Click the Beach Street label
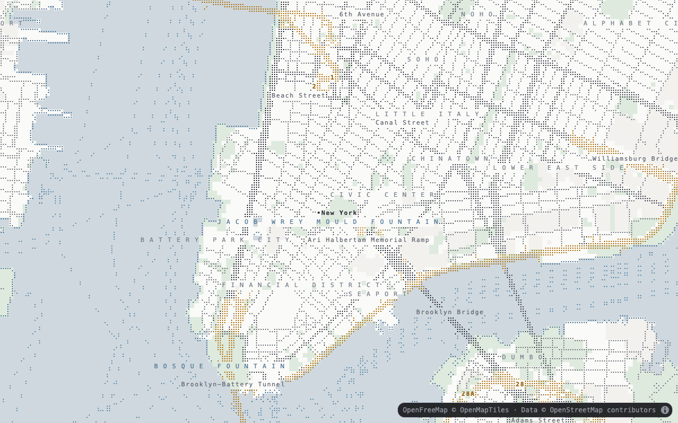The height and width of the screenshot is (423, 678). (x=298, y=95)
